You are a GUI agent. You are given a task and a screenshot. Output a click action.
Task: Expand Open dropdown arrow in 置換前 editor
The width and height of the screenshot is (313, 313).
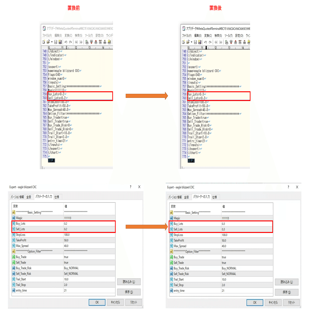(x=52, y=42)
